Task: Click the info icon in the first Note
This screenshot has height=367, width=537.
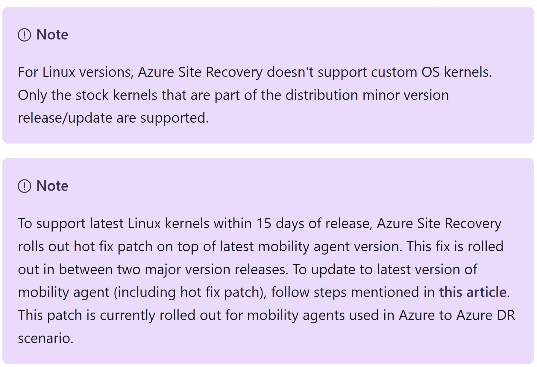Action: [x=24, y=35]
